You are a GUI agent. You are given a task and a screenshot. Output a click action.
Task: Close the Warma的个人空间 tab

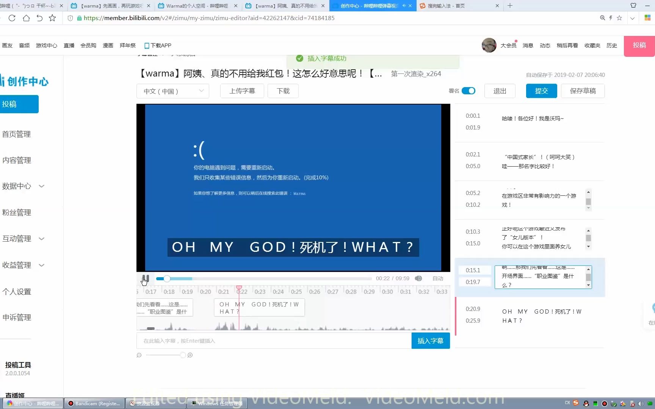click(236, 6)
